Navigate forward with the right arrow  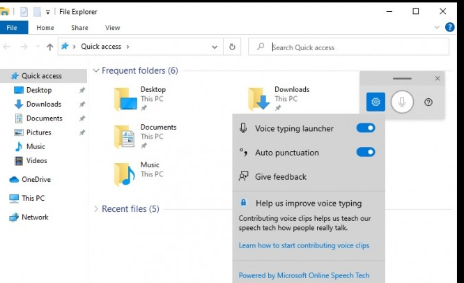click(x=24, y=47)
